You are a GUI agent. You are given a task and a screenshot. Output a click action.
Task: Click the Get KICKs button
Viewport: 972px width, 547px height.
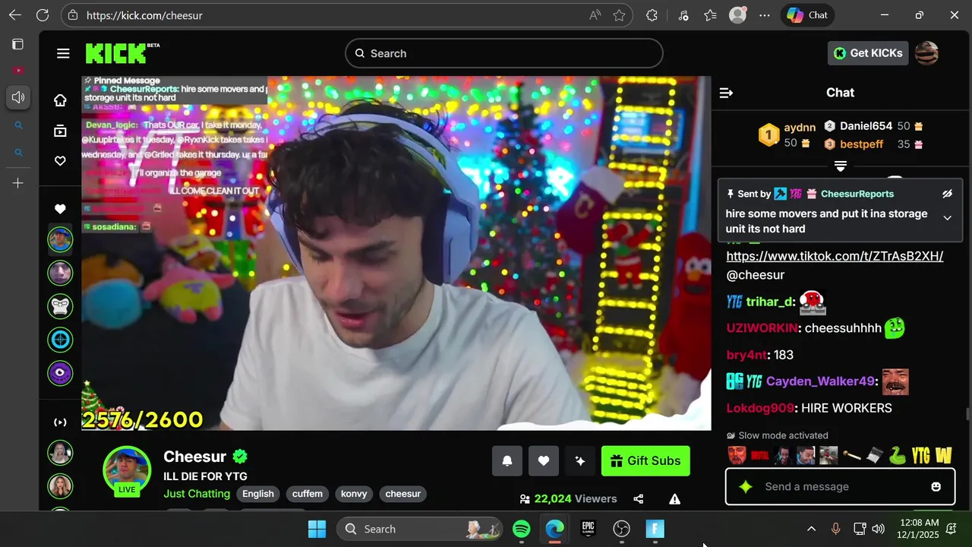tap(868, 53)
